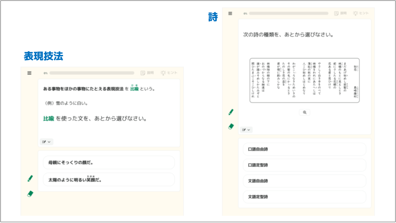Open hamburger menu in 詩 panel
The height and width of the screenshot is (223, 396).
point(230,14)
